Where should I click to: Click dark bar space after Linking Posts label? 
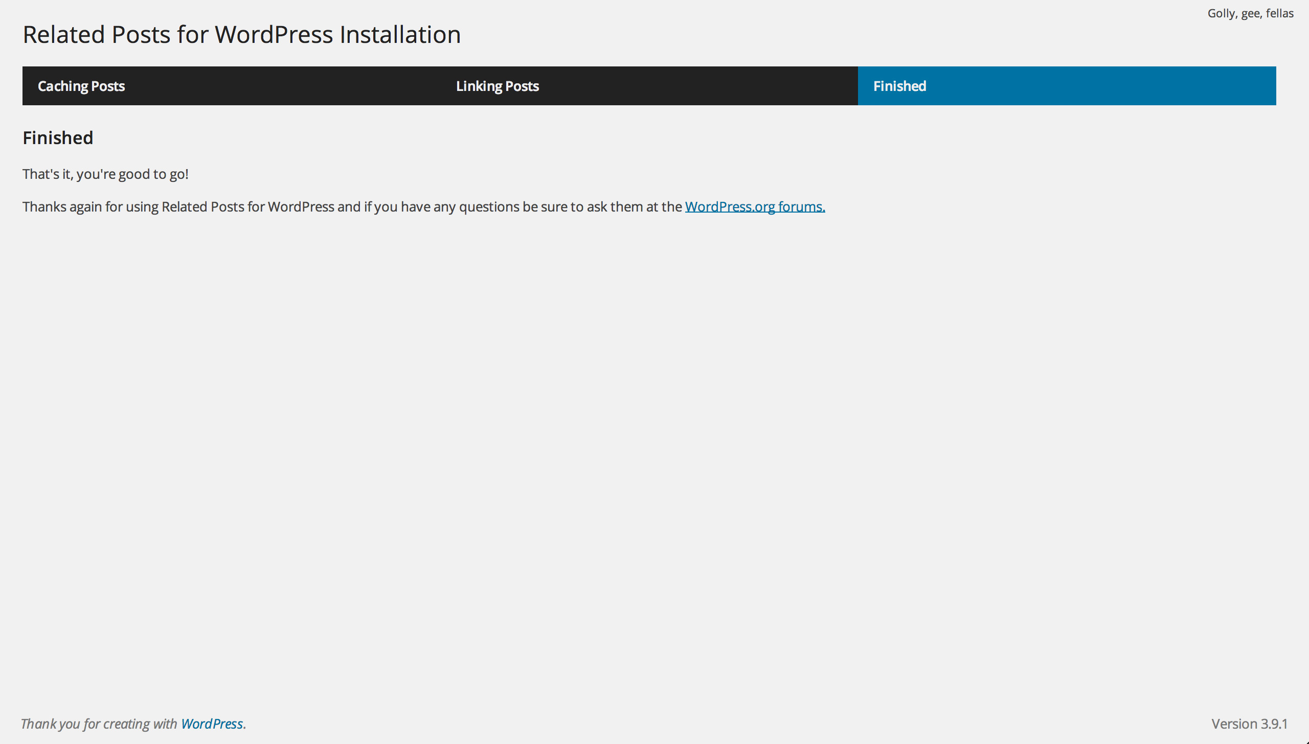click(x=701, y=86)
